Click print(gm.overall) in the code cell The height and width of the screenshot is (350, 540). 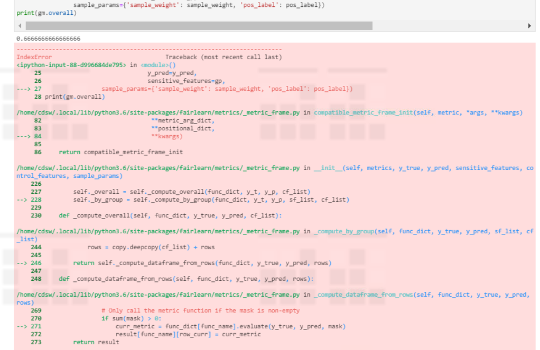(x=46, y=13)
